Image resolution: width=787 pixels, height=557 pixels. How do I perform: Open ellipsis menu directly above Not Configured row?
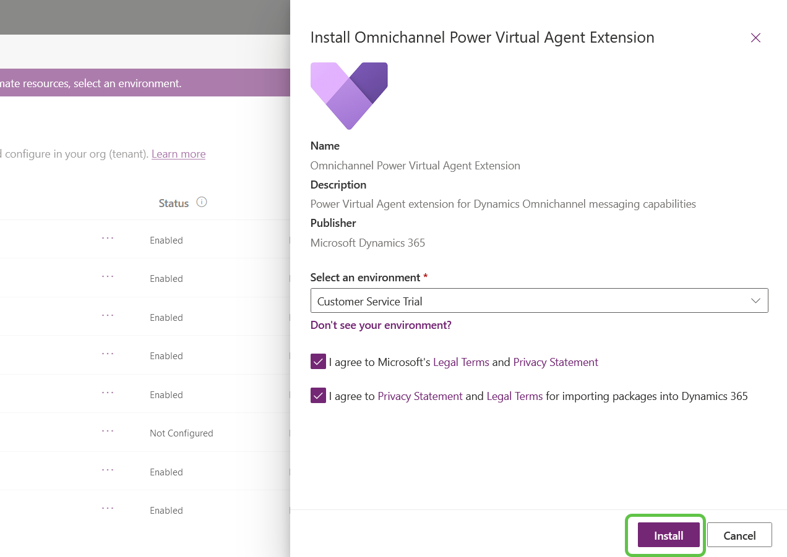point(108,393)
